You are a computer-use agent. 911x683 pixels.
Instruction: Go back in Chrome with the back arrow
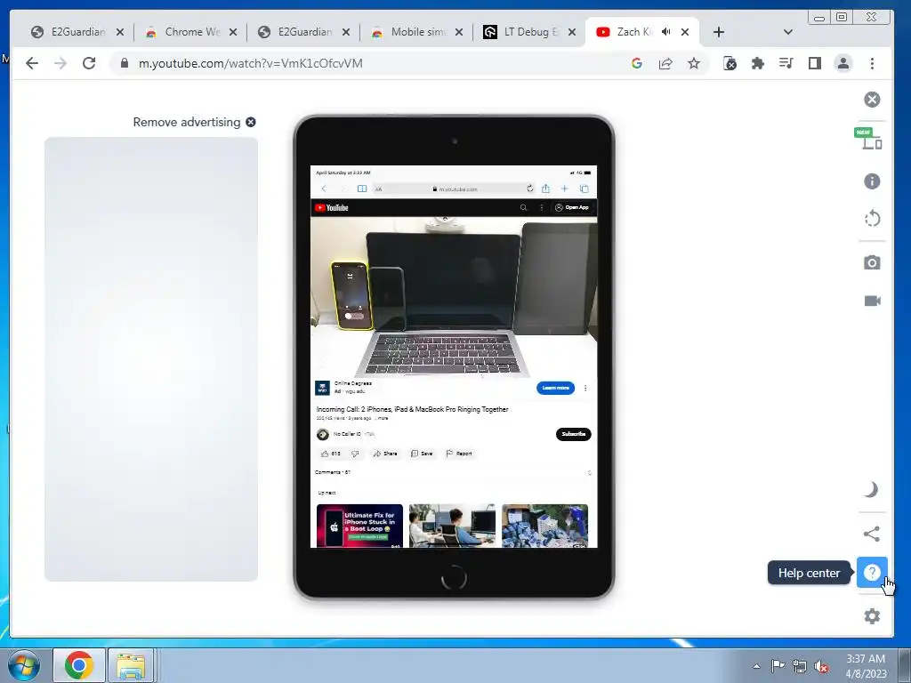point(32,63)
